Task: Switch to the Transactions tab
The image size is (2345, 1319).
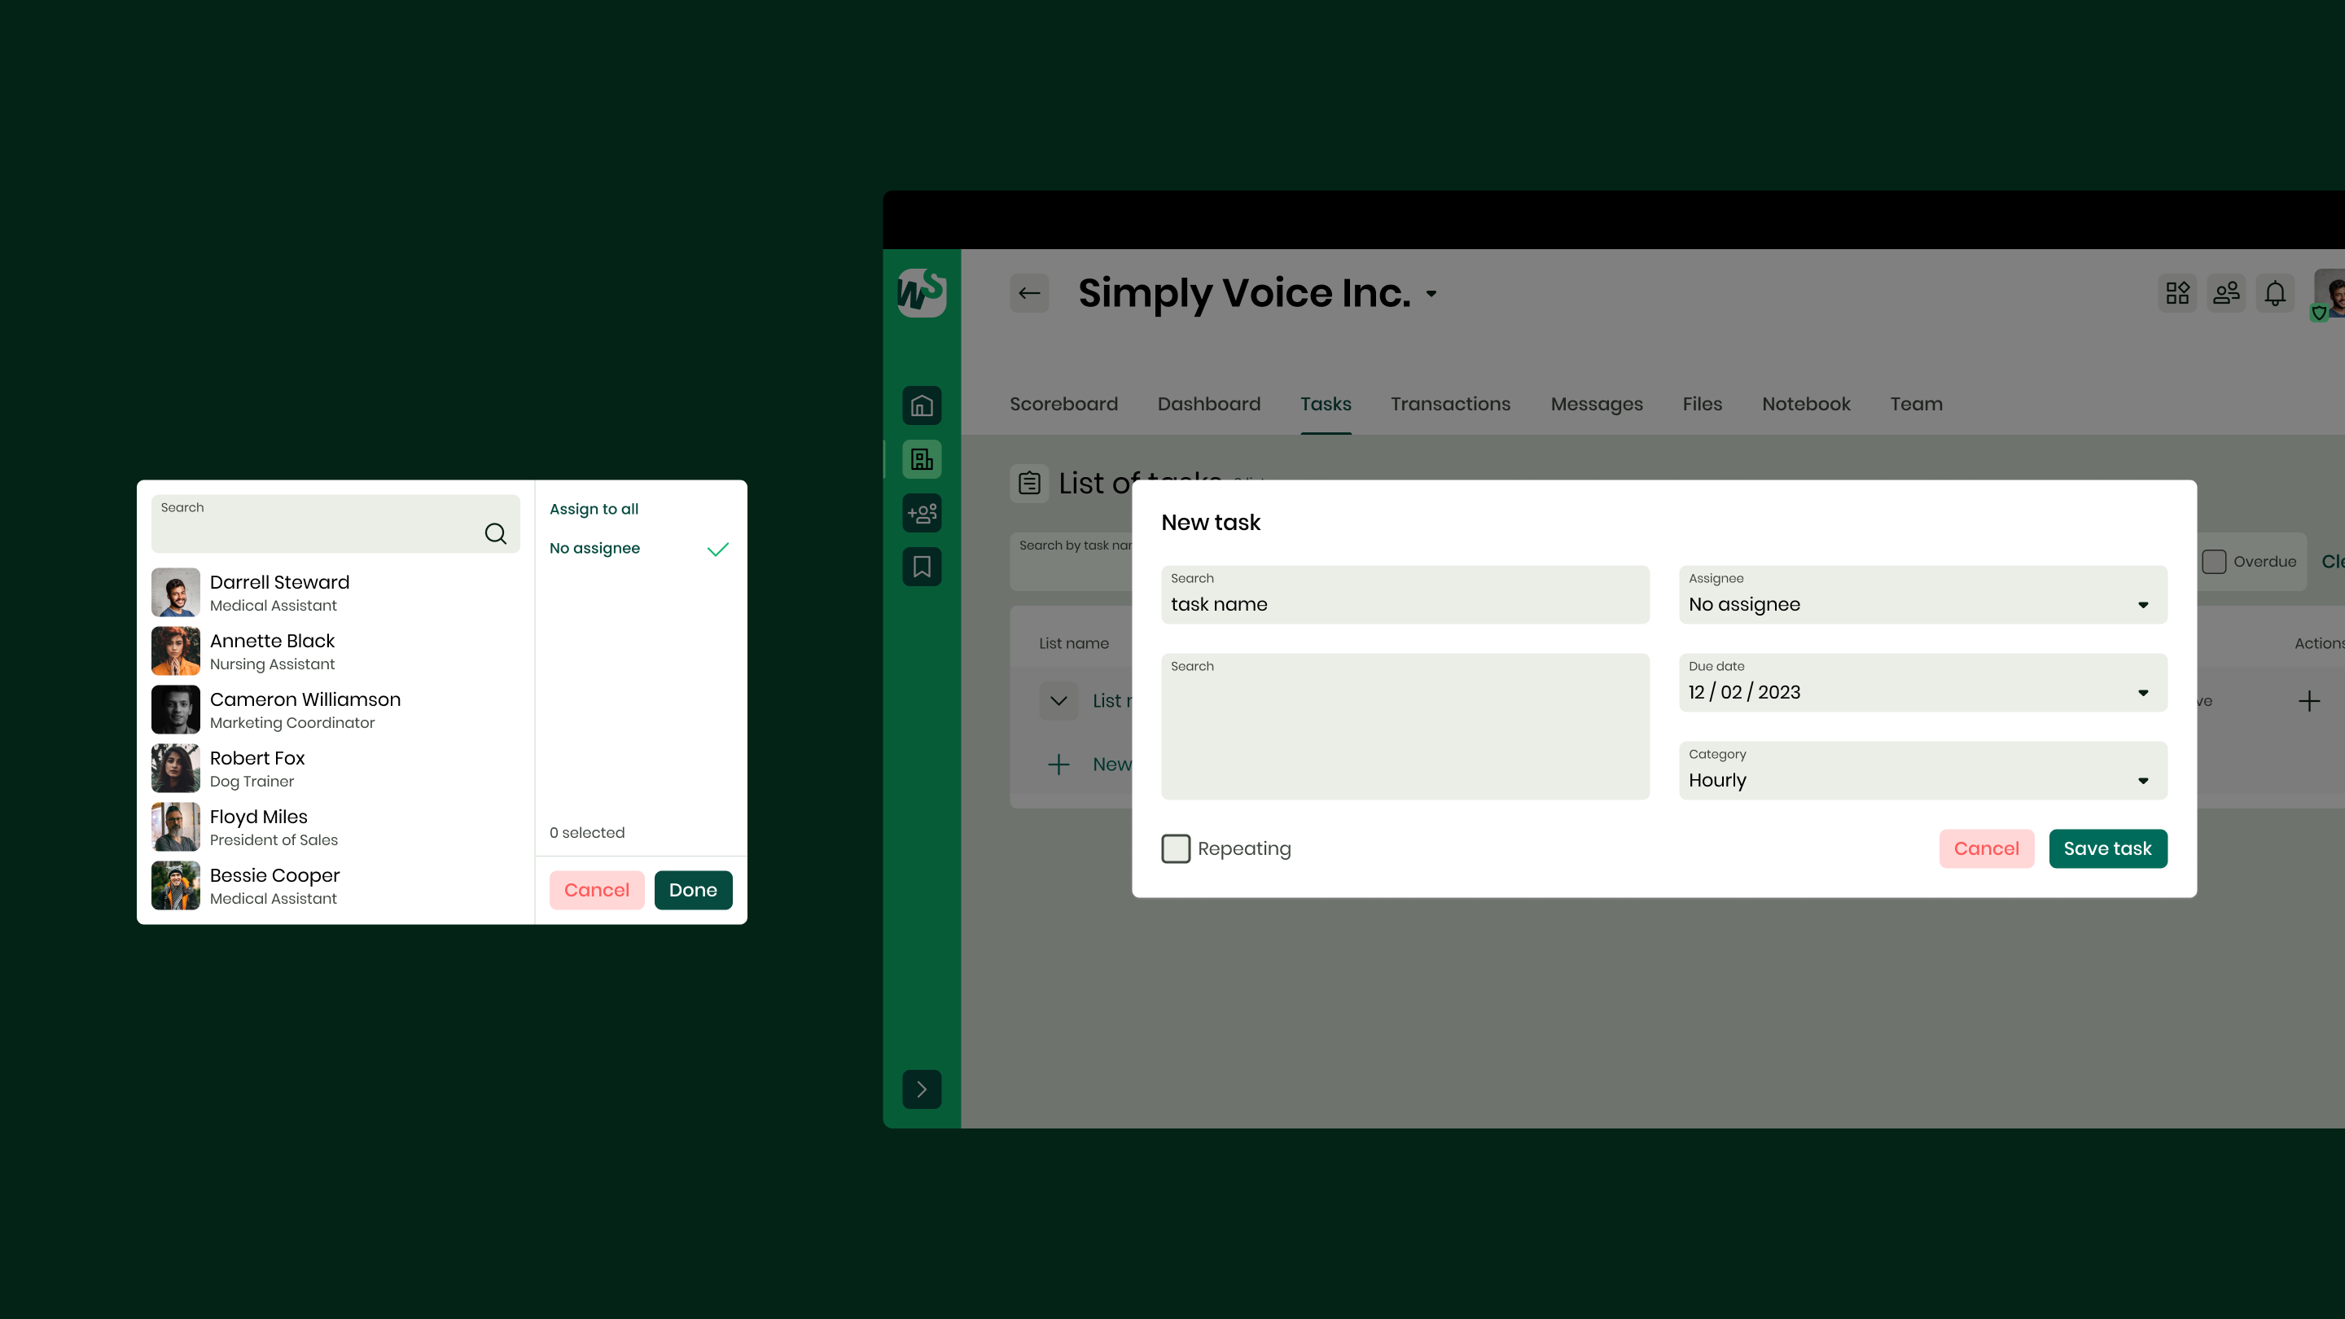Action: 1450,404
